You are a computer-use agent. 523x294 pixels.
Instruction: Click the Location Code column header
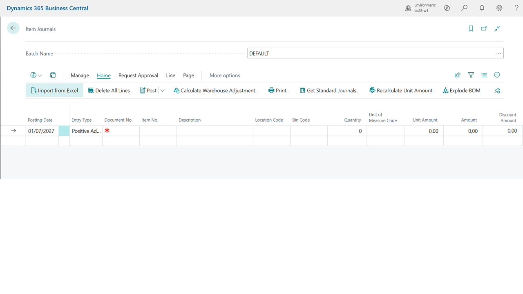[269, 120]
